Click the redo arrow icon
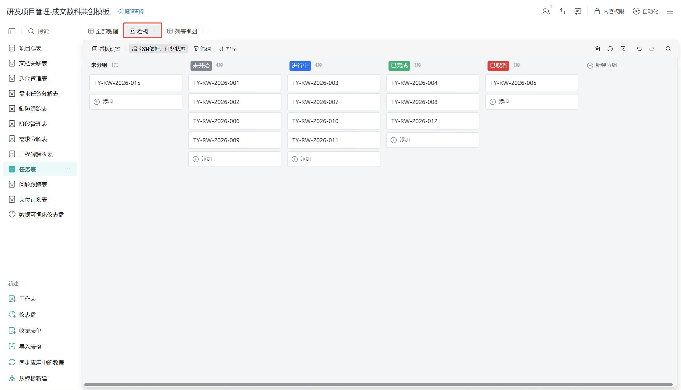Image resolution: width=681 pixels, height=390 pixels. [x=652, y=49]
